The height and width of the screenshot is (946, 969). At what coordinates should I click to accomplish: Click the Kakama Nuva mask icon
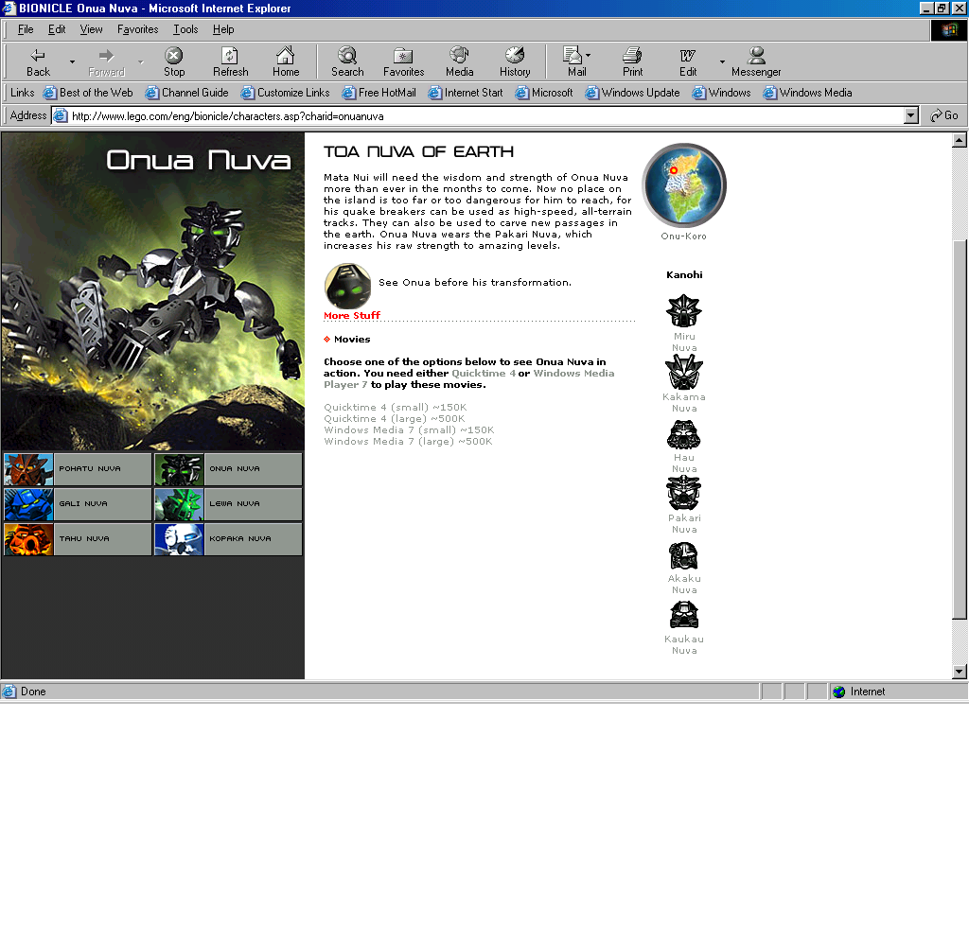click(683, 372)
